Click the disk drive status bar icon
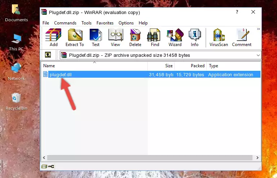The height and width of the screenshot is (178, 277). tap(44, 166)
